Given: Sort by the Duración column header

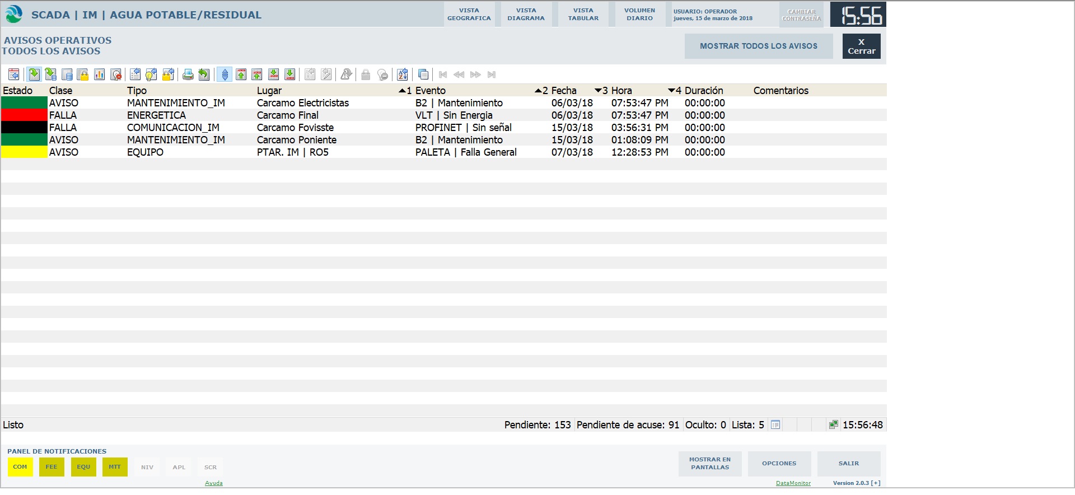Looking at the screenshot, I should point(703,91).
